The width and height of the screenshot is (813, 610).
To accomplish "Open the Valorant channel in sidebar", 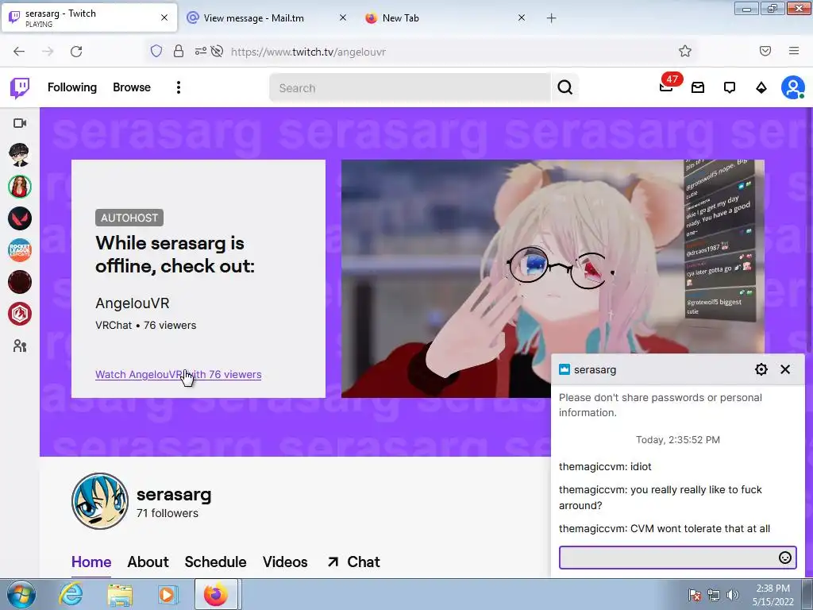I will [x=20, y=218].
